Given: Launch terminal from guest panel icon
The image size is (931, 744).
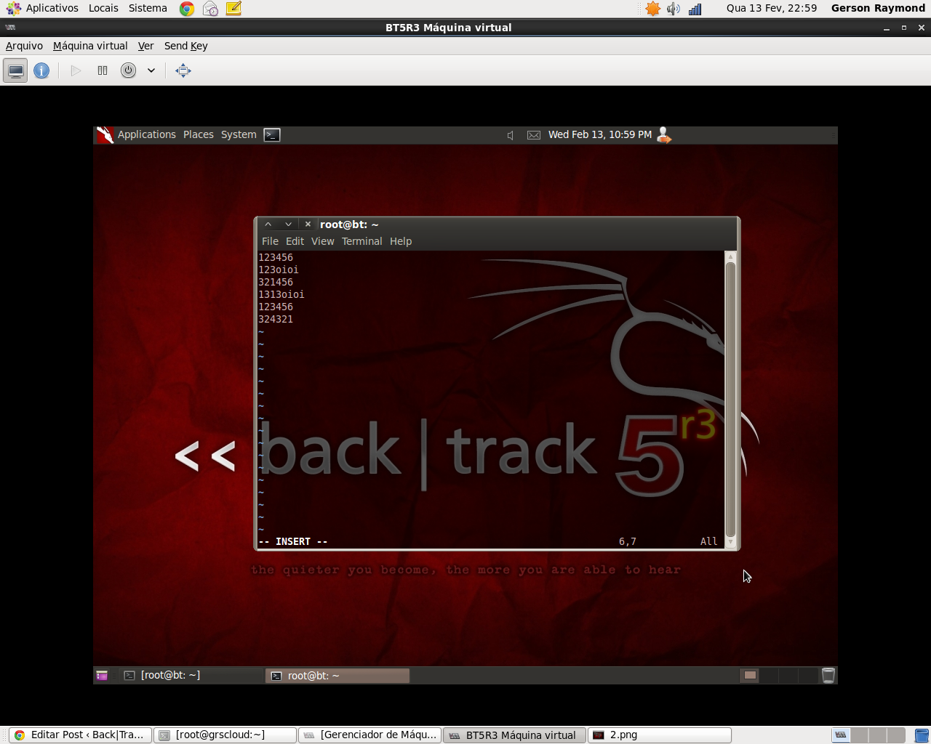Looking at the screenshot, I should click(x=272, y=134).
